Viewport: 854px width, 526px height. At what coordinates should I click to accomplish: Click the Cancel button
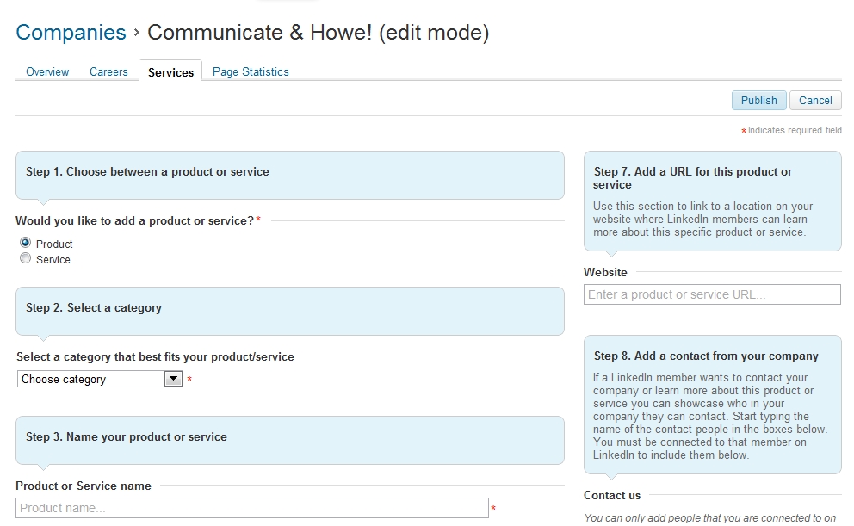[x=815, y=100]
